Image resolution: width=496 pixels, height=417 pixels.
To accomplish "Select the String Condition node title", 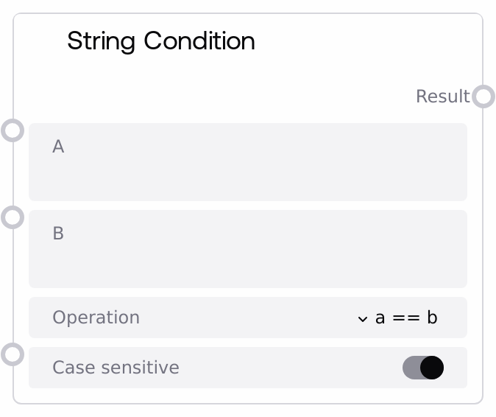I will click(160, 41).
